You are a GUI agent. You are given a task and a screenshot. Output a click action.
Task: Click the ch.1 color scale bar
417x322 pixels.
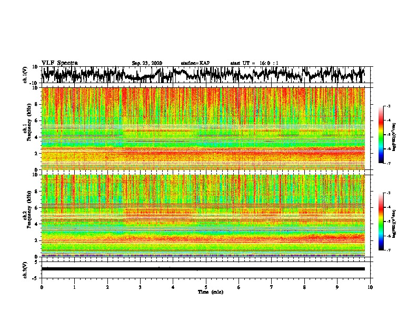tap(381, 135)
